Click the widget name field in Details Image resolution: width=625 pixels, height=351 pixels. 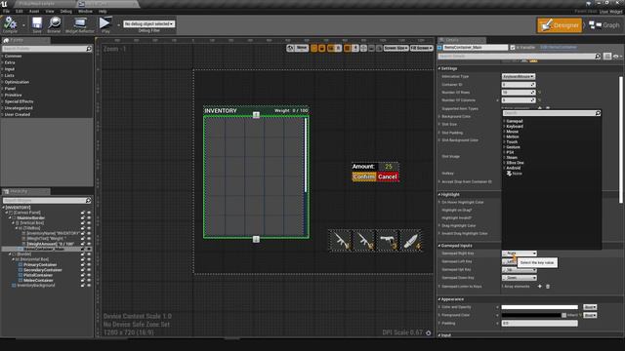point(476,48)
